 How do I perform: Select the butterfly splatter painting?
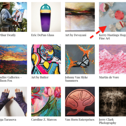pyautogui.click(x=80, y=59)
